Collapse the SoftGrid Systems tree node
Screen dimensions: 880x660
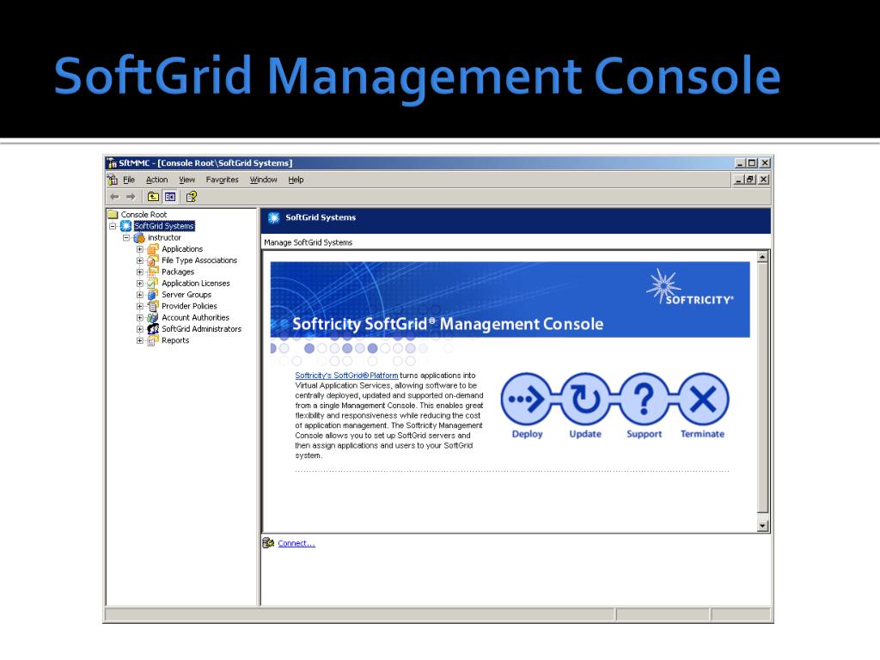[x=113, y=226]
